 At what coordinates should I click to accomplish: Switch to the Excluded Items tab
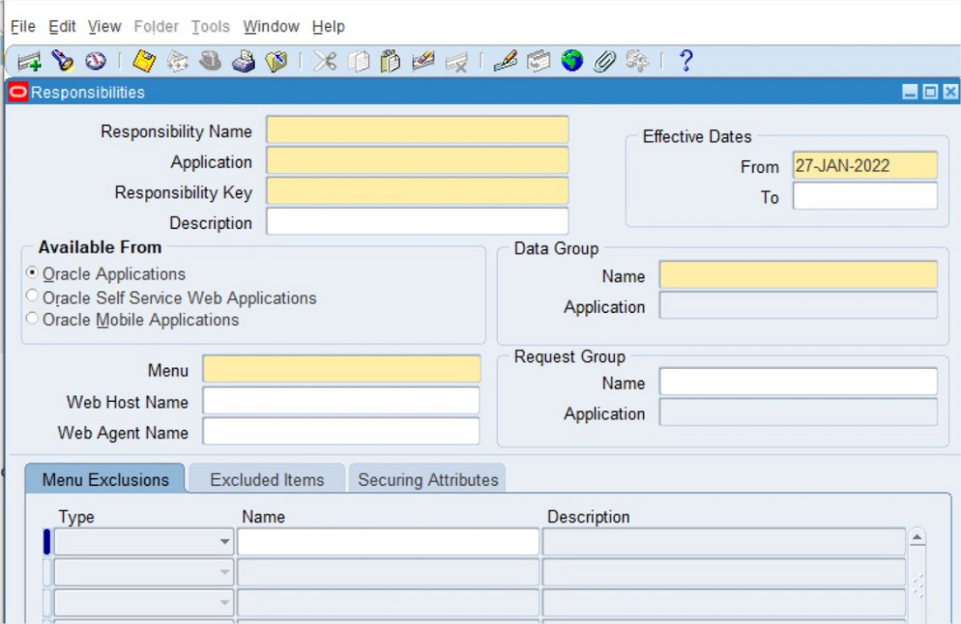[x=266, y=480]
